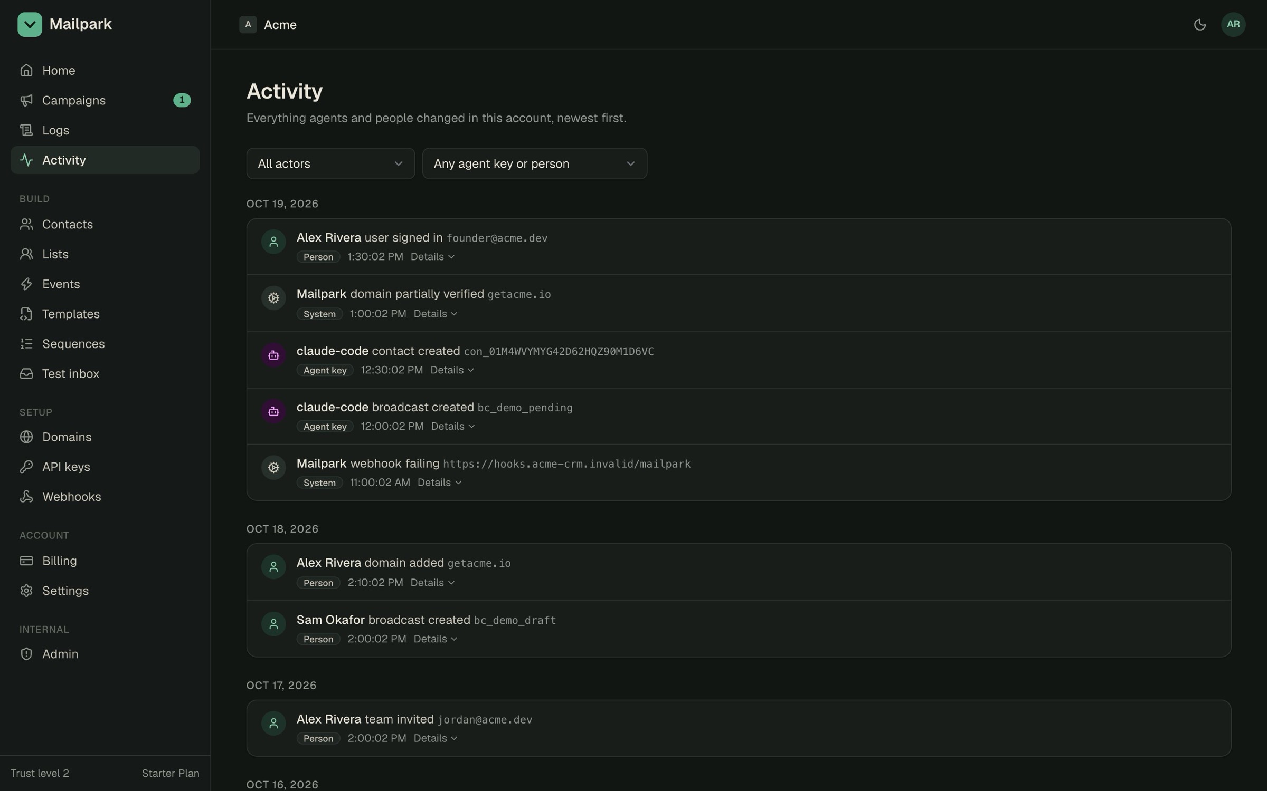The width and height of the screenshot is (1267, 791).
Task: Open Lists page
Action: click(x=105, y=254)
